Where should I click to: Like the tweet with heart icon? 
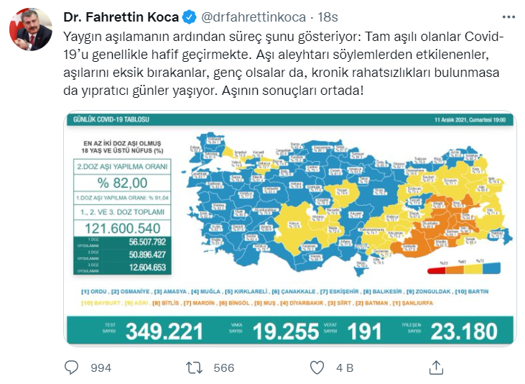click(317, 367)
